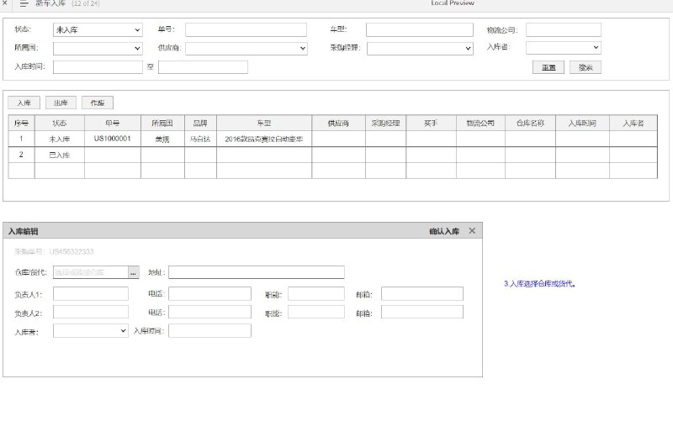Expand the 所属国 dropdown in search filters
Image resolution: width=673 pixels, height=442 pixels.
pos(98,48)
